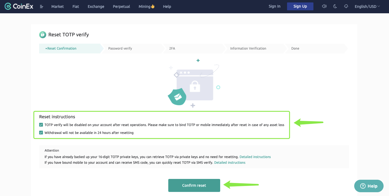Click the announcements speaker icon
The width and height of the screenshot is (389, 196).
tap(324, 6)
